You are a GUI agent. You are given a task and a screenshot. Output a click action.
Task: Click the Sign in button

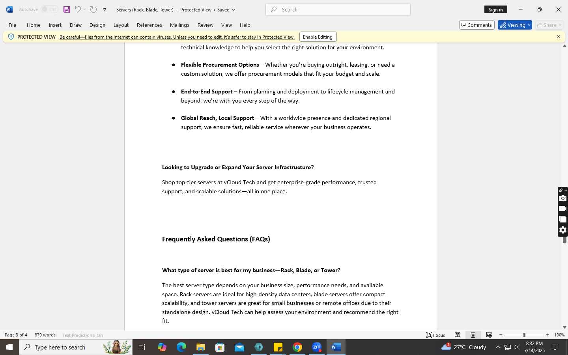pyautogui.click(x=495, y=9)
